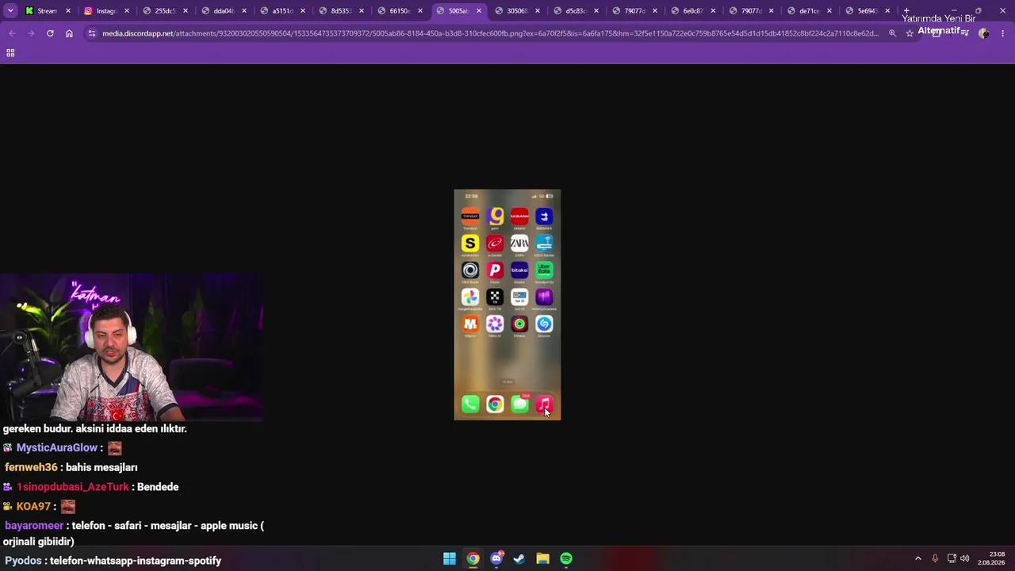Tap the ZARA app icon
This screenshot has height=571, width=1015.
coord(519,243)
